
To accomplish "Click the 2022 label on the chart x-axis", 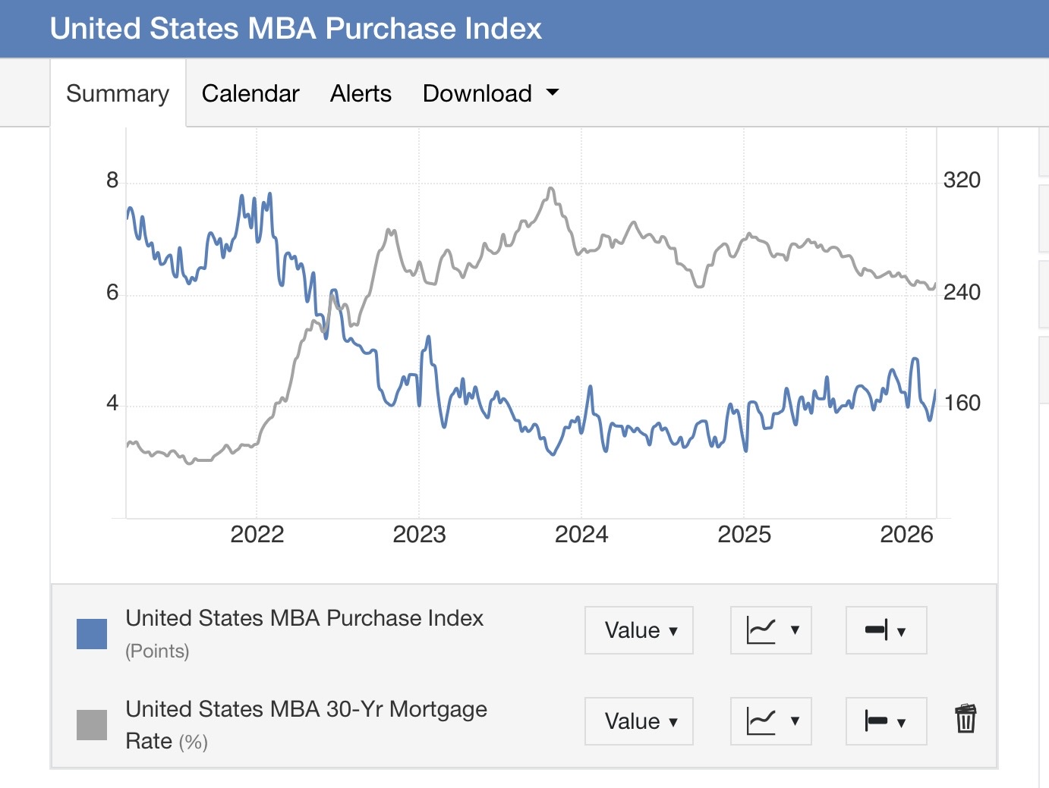I will pos(257,535).
